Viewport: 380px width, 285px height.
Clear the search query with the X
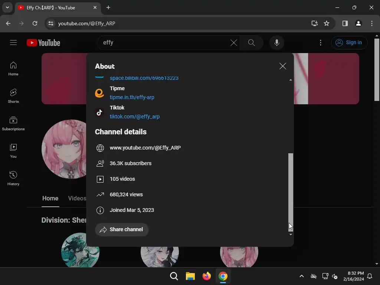(x=234, y=43)
